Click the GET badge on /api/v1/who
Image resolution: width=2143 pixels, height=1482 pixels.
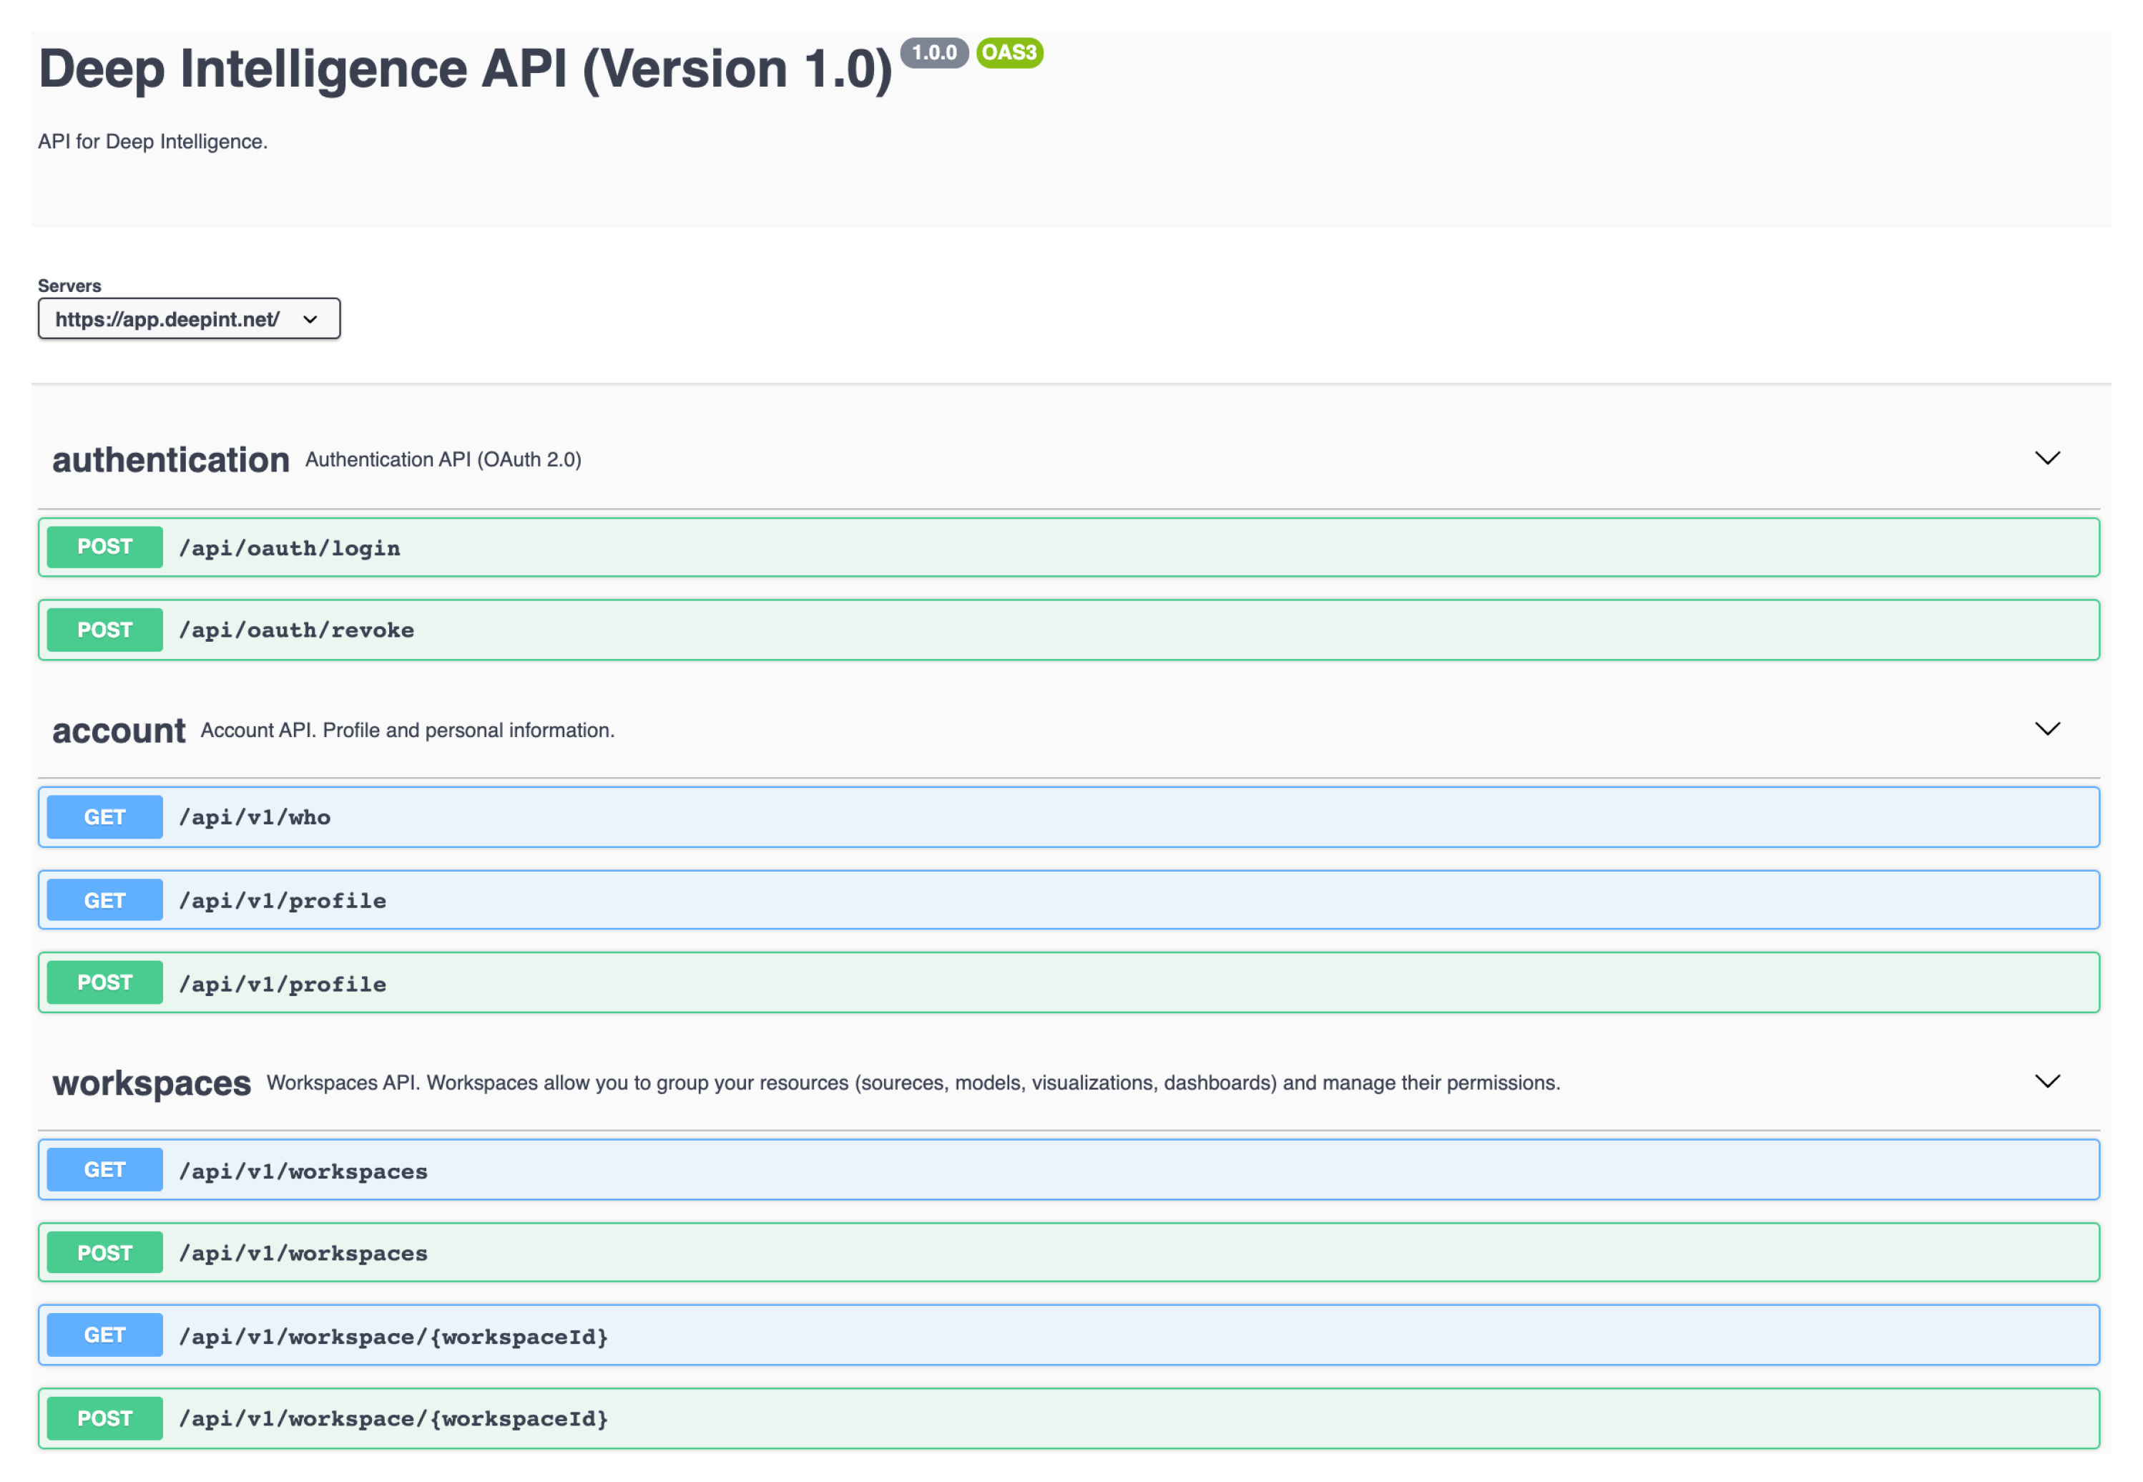point(105,817)
